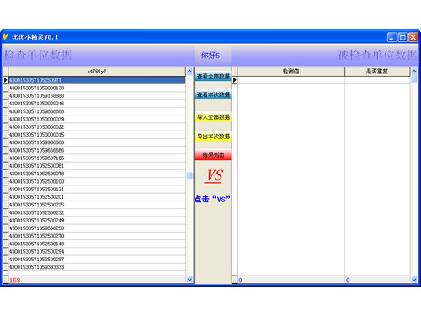The image size is (421, 316).
Task: Click the blue 查看全部数据 button
Action: 213,77
